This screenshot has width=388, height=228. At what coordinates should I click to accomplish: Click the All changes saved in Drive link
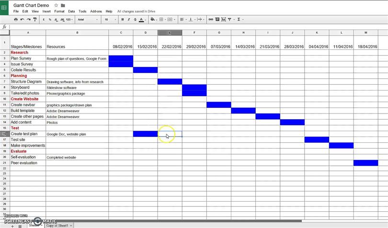click(137, 11)
